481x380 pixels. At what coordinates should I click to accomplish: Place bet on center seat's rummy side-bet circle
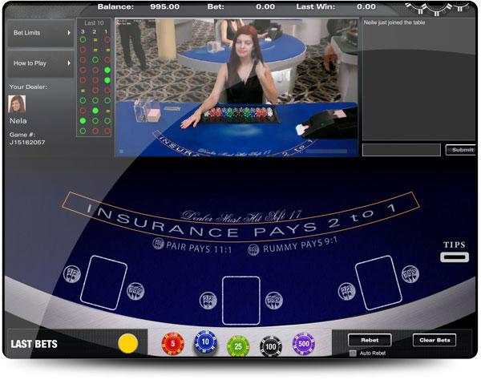point(274,299)
